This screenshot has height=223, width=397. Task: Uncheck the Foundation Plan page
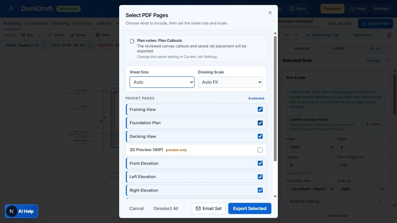(260, 123)
